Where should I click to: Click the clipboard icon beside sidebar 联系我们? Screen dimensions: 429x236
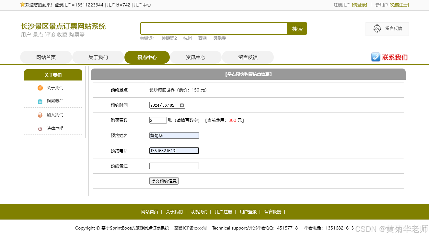pos(40,102)
